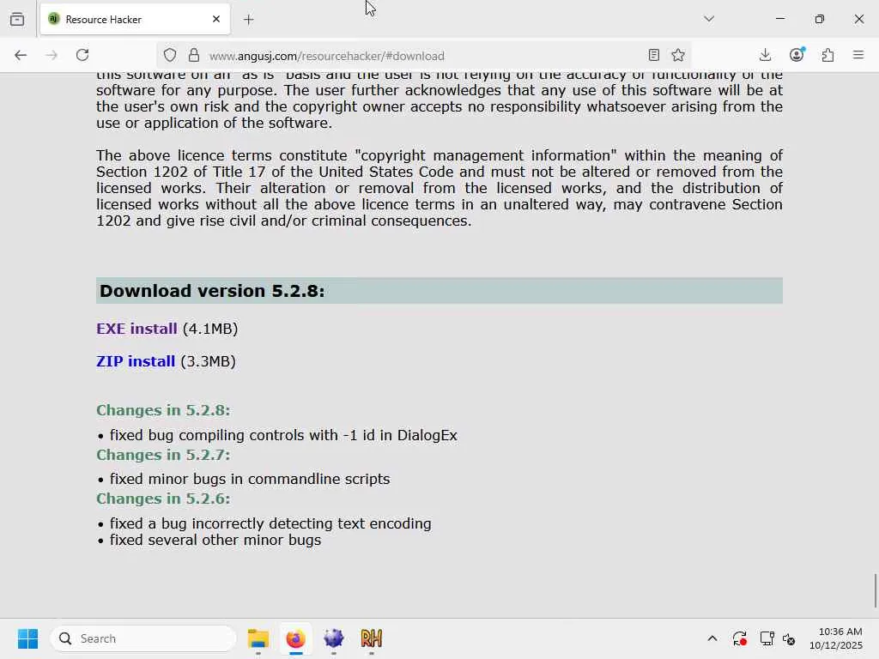Restore down the Firefox window
This screenshot has width=879, height=659.
click(x=820, y=19)
